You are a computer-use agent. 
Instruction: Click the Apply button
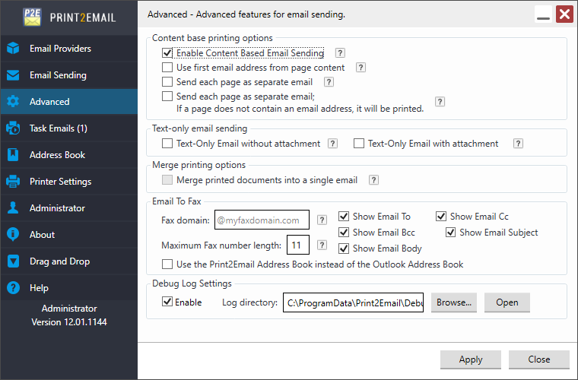point(471,359)
